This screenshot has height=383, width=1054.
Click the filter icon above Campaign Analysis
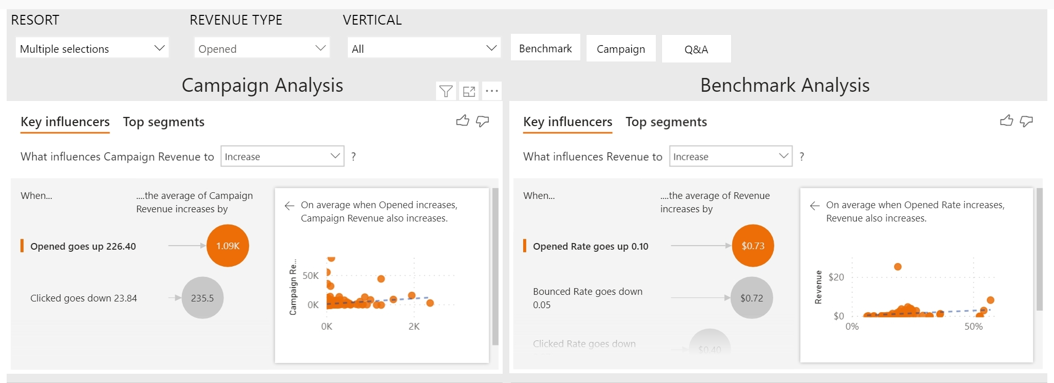(x=446, y=91)
